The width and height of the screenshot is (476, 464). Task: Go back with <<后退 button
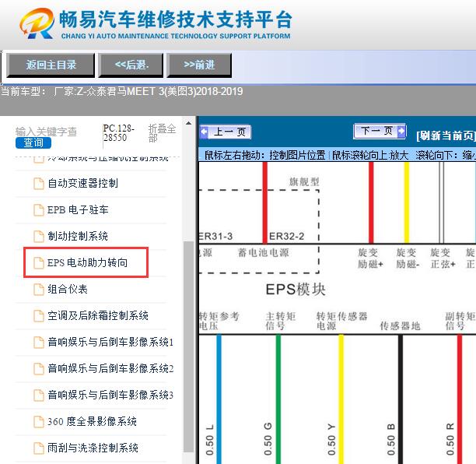click(131, 65)
